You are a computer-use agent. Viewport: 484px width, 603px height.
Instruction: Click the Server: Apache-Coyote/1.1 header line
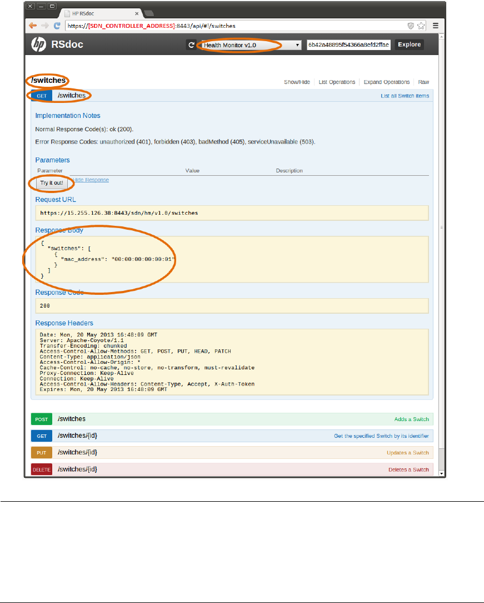[82, 340]
